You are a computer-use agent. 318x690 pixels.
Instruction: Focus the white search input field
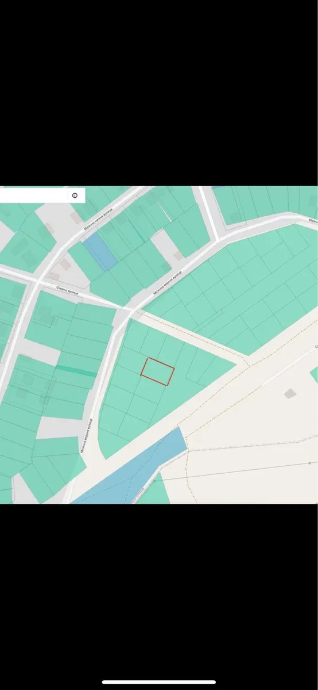click(33, 195)
